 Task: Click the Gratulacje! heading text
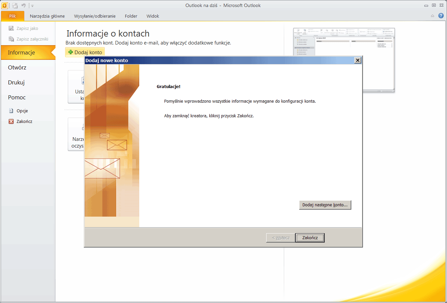[x=168, y=87]
